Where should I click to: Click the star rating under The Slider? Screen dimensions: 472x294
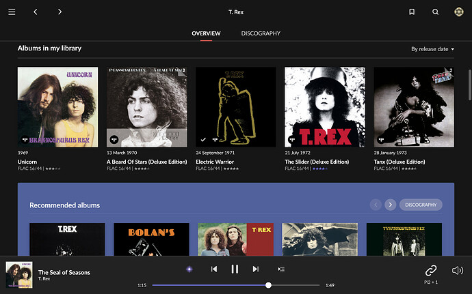320,168
